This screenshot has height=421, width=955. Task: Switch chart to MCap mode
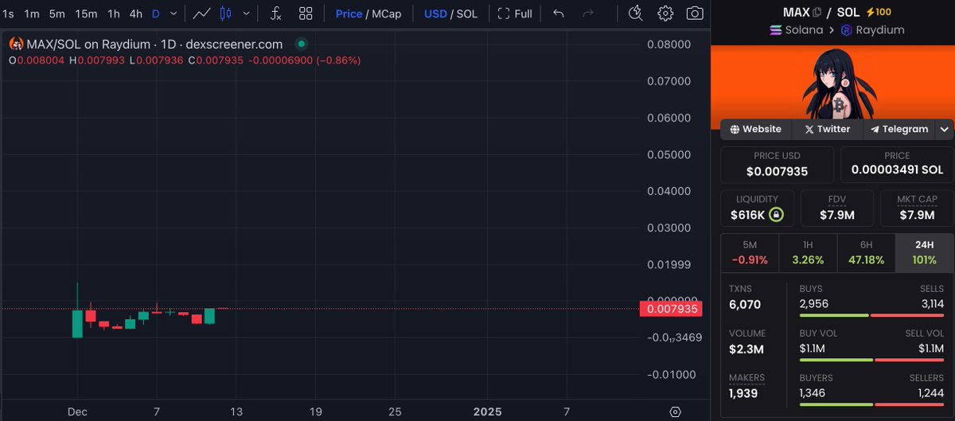(x=387, y=14)
